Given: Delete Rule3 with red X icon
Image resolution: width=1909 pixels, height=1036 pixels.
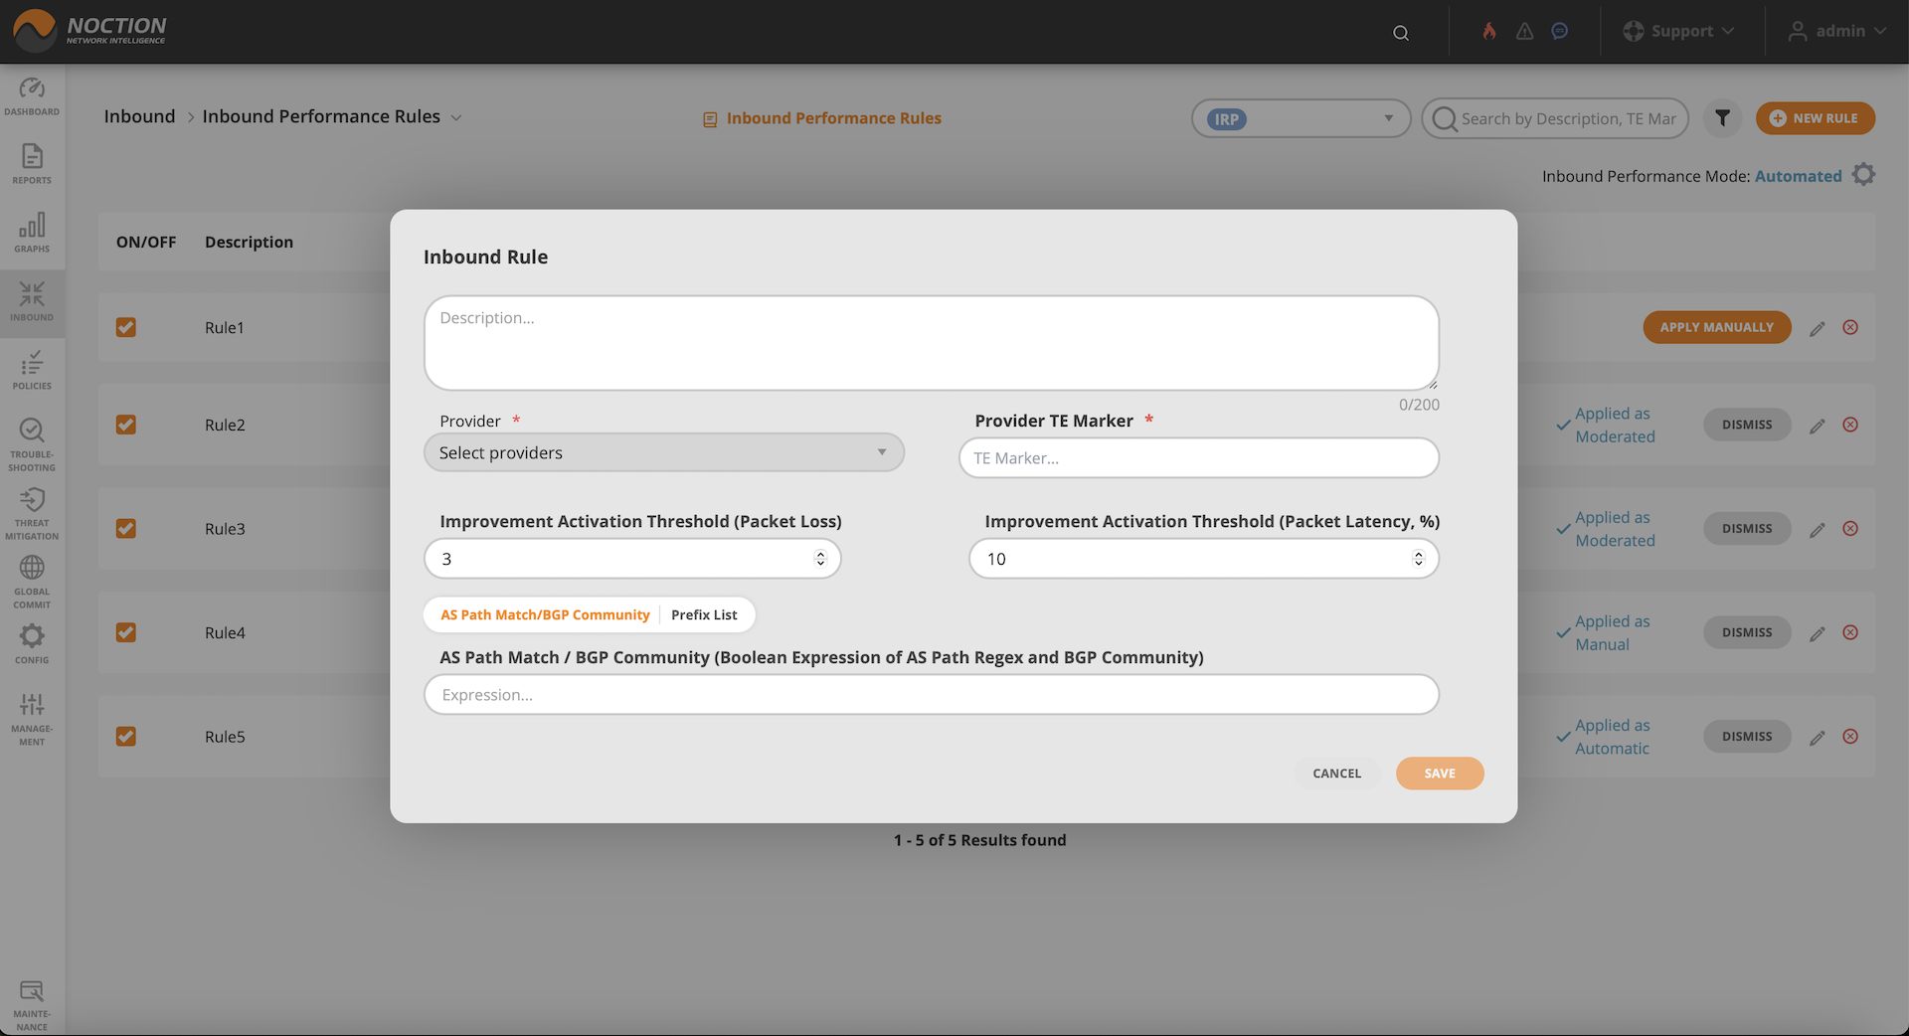Looking at the screenshot, I should (1850, 529).
